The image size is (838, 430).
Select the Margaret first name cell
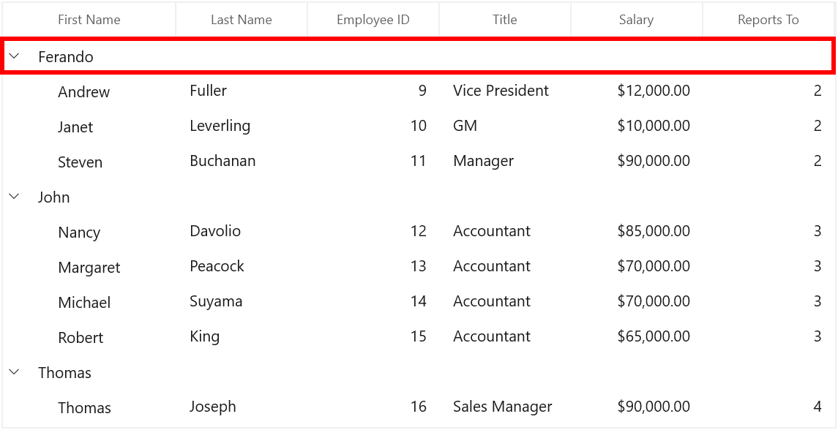89,268
